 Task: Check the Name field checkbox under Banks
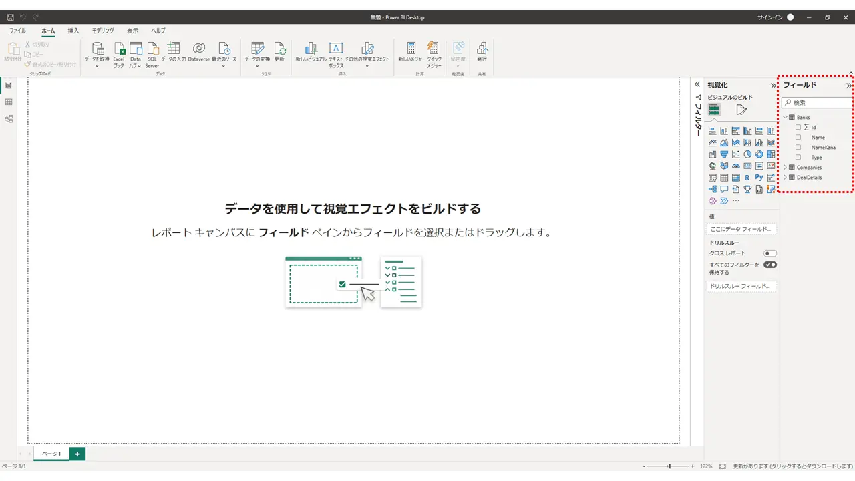pyautogui.click(x=798, y=138)
